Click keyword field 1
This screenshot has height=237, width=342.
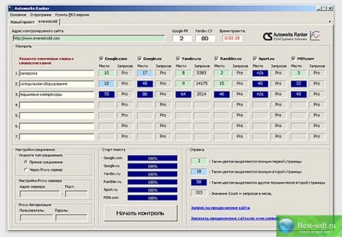click(x=56, y=73)
